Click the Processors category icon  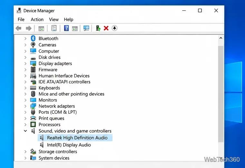click(x=33, y=124)
